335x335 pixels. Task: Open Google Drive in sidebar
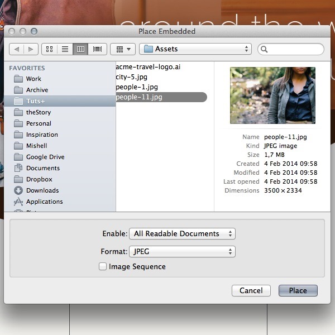60,157
